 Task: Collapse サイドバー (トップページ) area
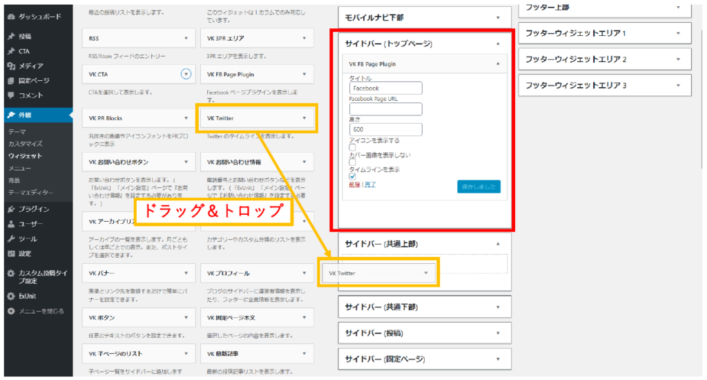click(x=498, y=44)
